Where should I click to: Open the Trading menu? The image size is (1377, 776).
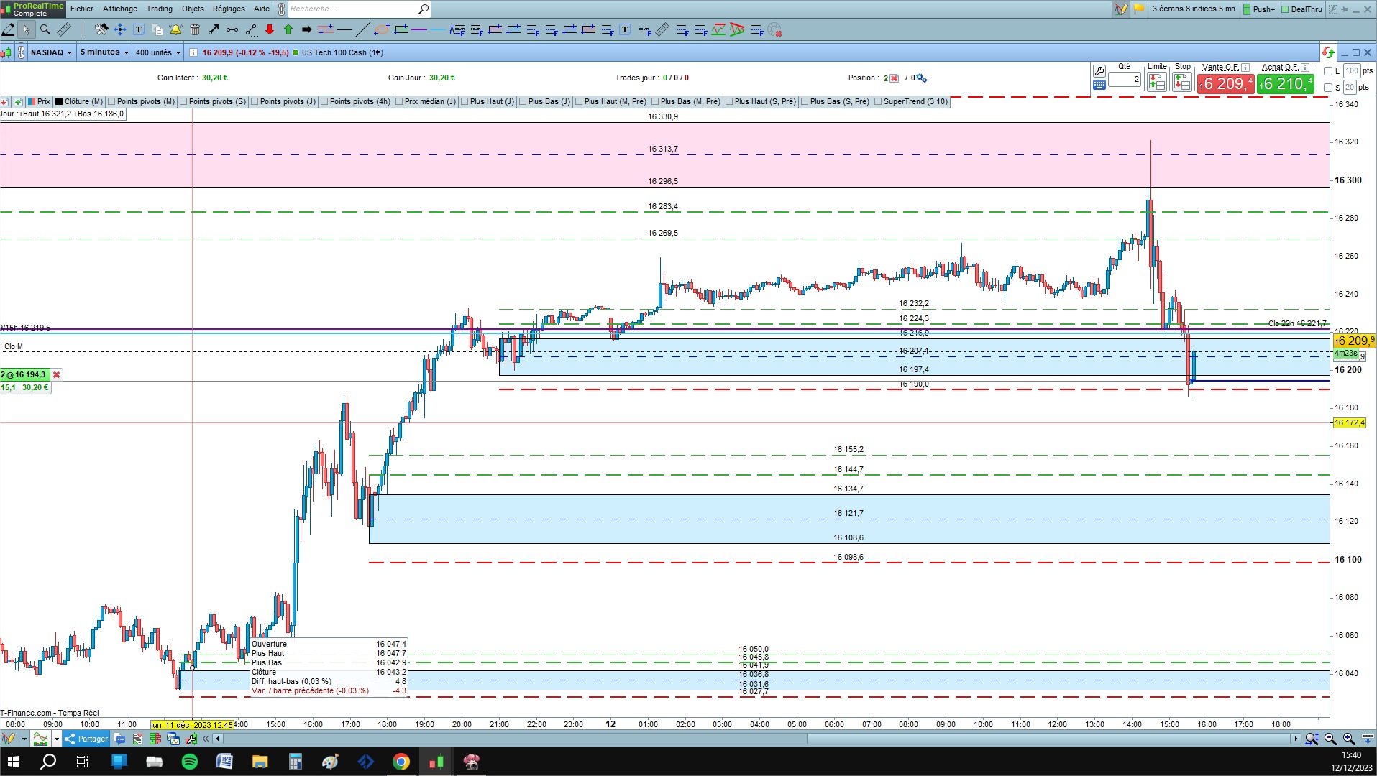160,9
